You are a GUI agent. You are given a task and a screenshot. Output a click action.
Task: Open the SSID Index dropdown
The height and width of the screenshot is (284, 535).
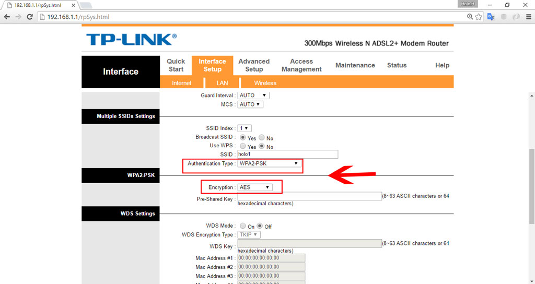245,128
